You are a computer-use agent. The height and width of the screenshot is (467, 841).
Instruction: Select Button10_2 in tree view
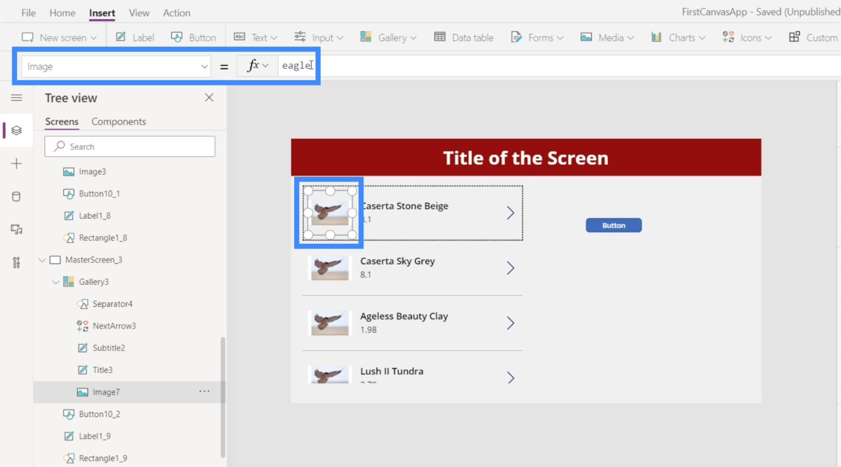click(x=99, y=414)
